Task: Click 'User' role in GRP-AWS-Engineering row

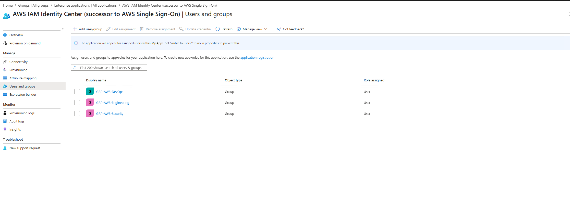Action: click(367, 103)
